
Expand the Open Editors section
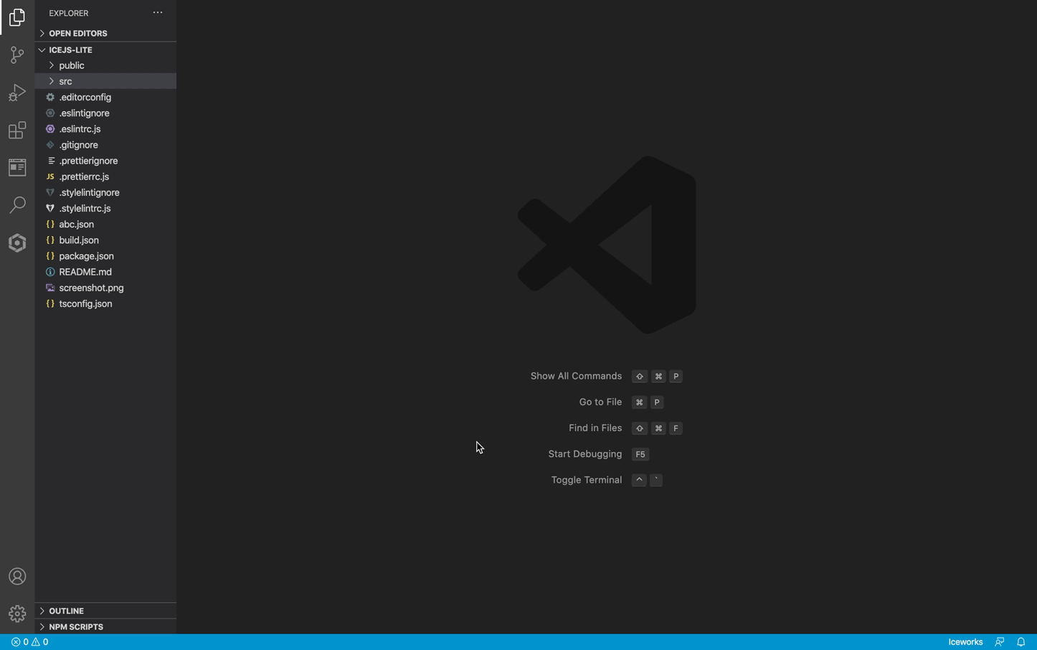click(x=105, y=34)
